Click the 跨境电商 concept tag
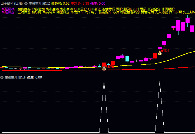The image size is (195, 134). 147,12
